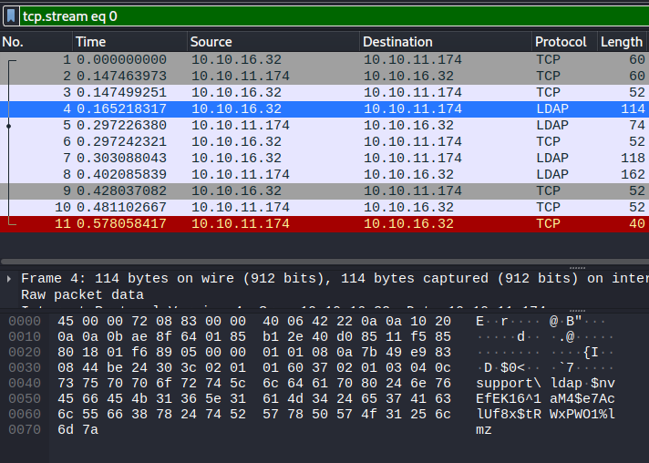This screenshot has width=649, height=463.
Task: Sort by the Source column header
Action: 273,42
